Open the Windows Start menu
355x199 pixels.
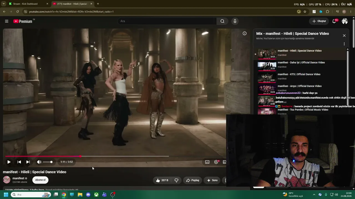click(6, 195)
